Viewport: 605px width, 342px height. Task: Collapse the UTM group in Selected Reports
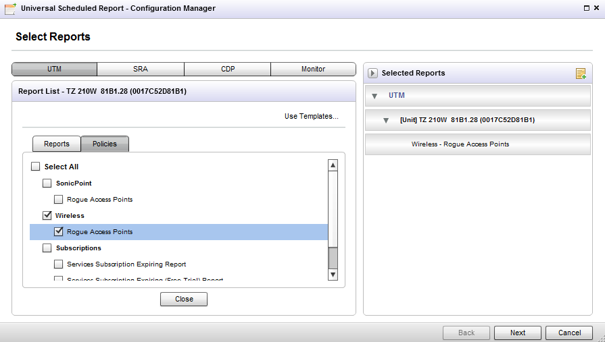[374, 96]
